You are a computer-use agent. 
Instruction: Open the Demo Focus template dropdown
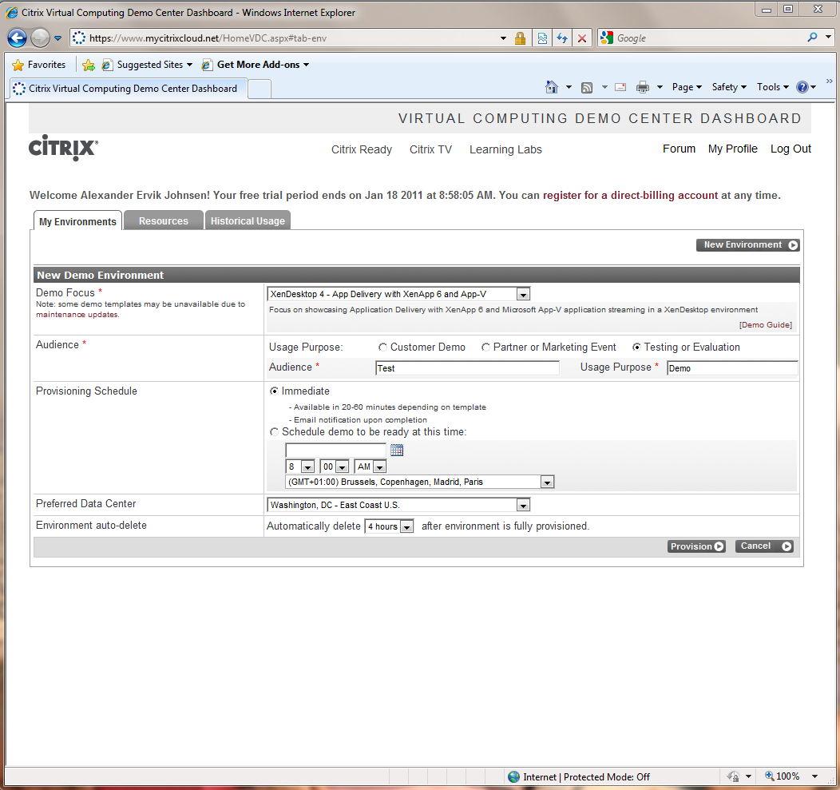pyautogui.click(x=398, y=294)
